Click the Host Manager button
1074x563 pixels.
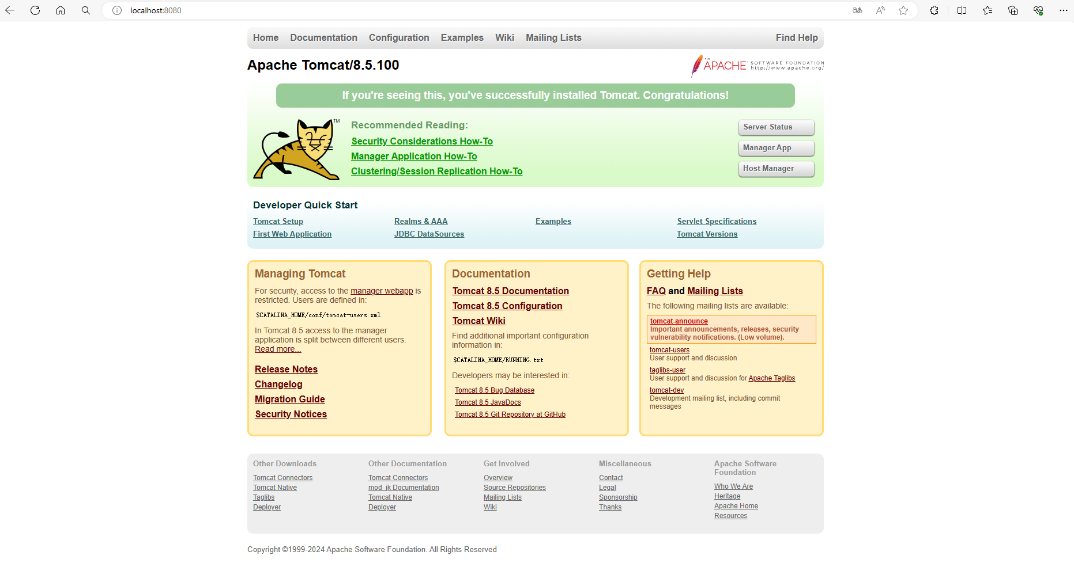(776, 169)
